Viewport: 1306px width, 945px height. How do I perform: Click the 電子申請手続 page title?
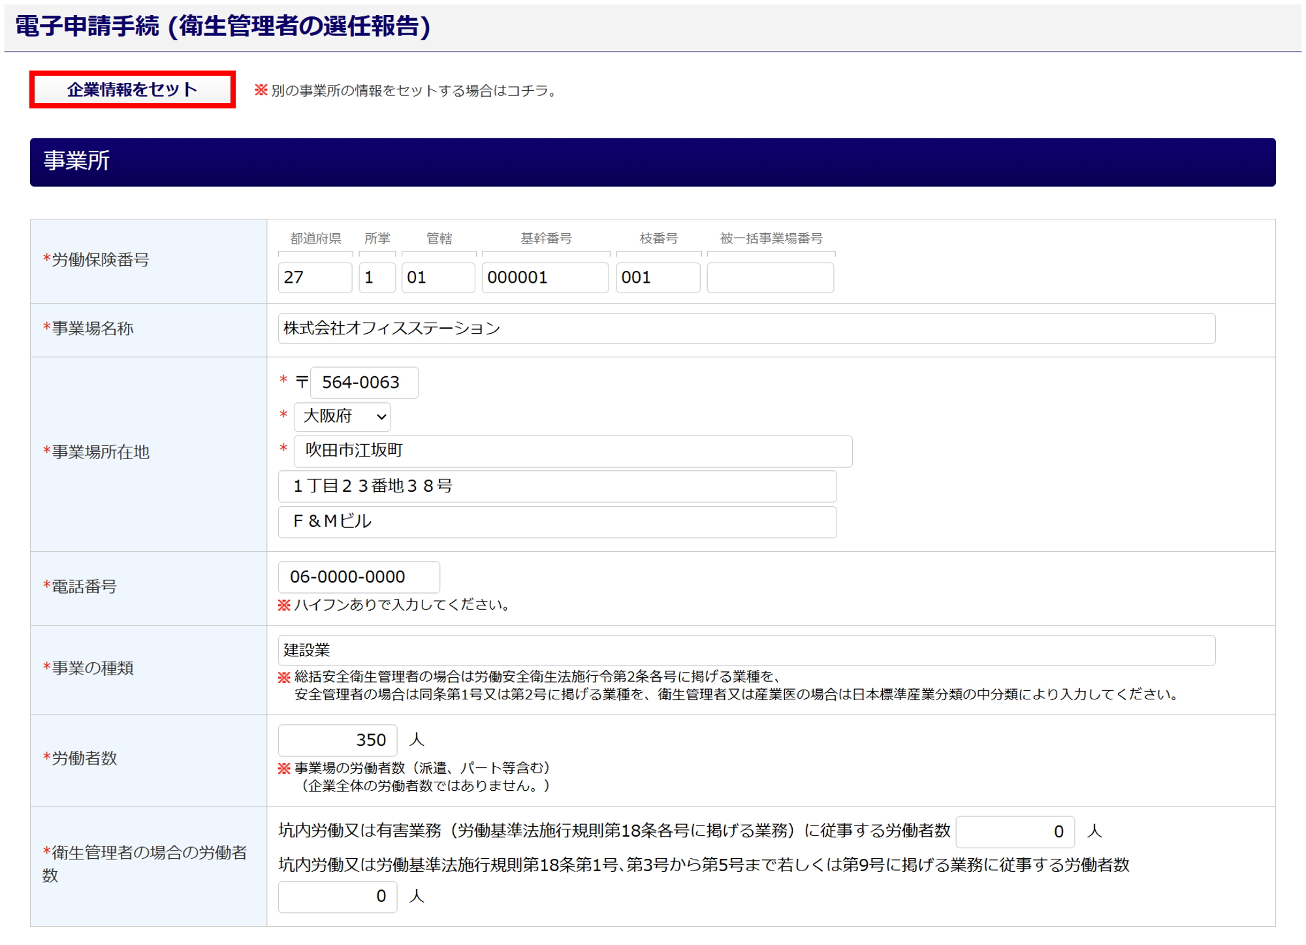223,27
